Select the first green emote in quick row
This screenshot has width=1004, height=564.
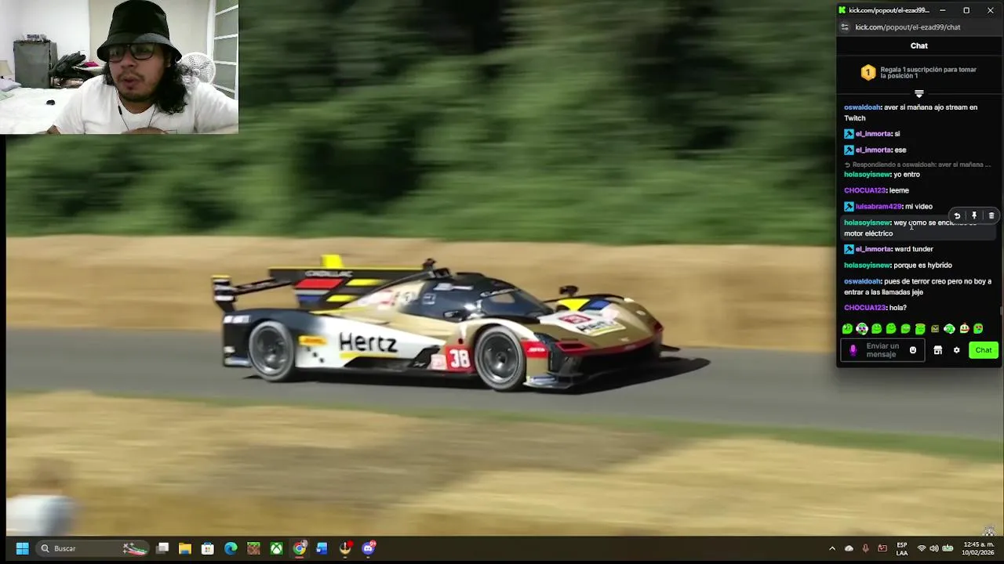pos(847,329)
